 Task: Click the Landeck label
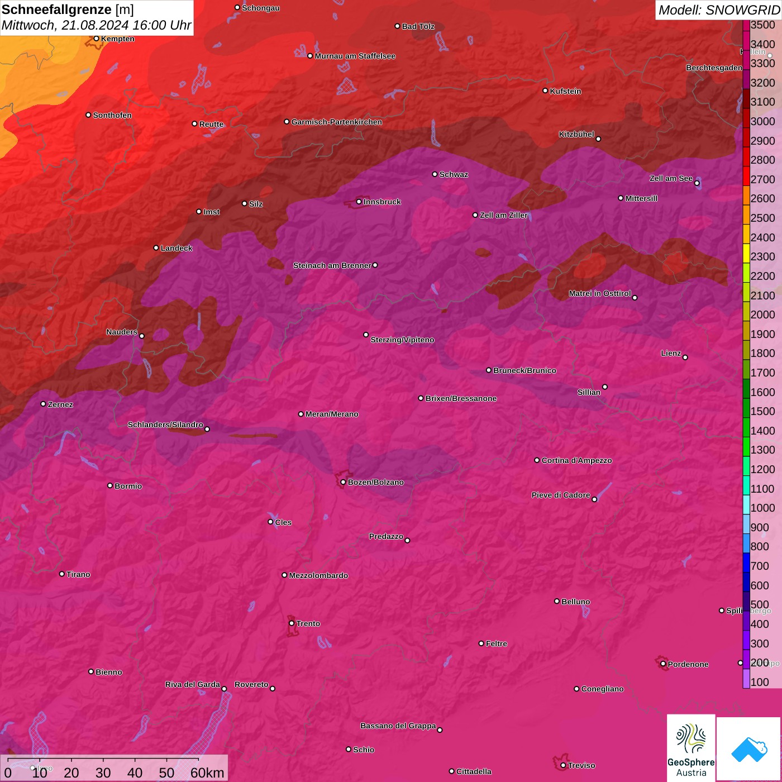tap(177, 248)
